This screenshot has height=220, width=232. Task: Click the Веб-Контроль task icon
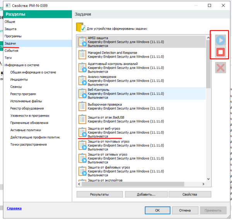pyautogui.click(x=82, y=94)
